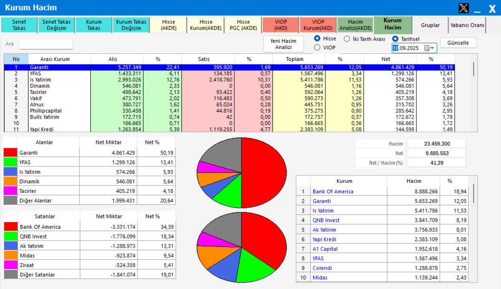The image size is (501, 289).
Task: Sort by the Net column header
Action: click(390, 59)
